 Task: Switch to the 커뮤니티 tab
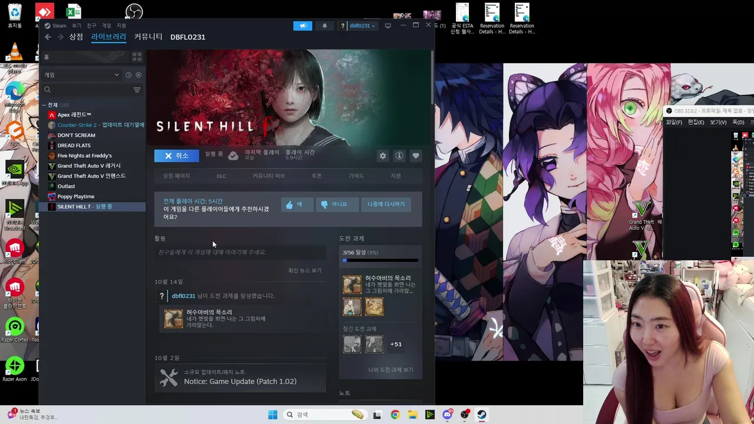pyautogui.click(x=148, y=37)
